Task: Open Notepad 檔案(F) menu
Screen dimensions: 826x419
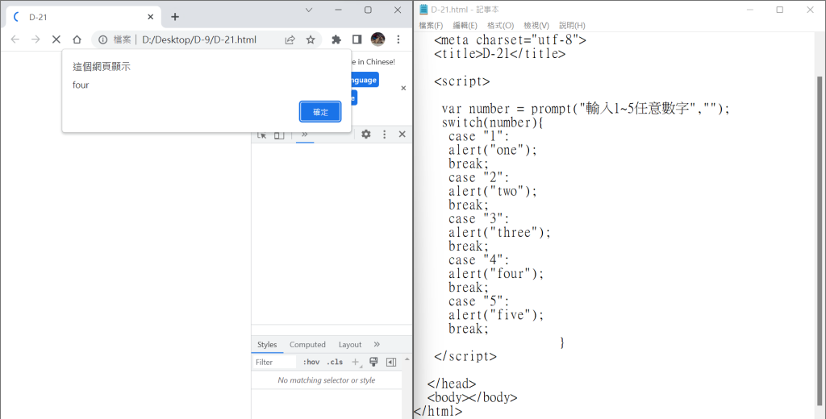Action: pyautogui.click(x=431, y=25)
